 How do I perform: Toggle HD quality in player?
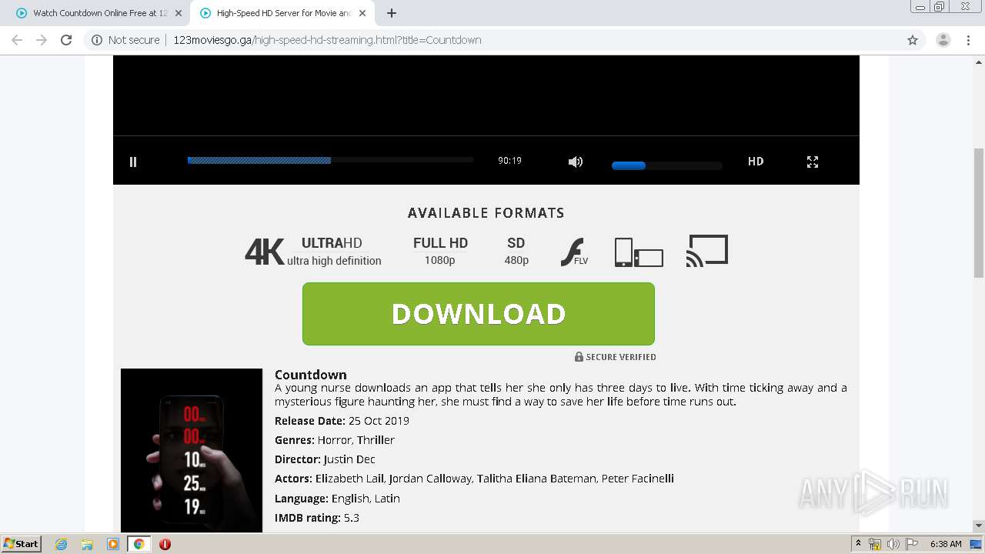coord(756,162)
